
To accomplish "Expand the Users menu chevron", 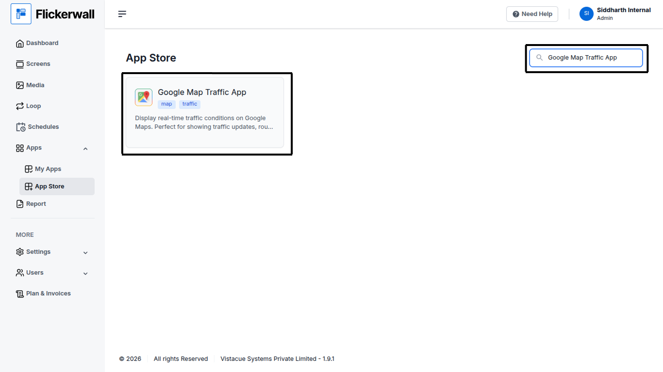I will click(x=85, y=274).
